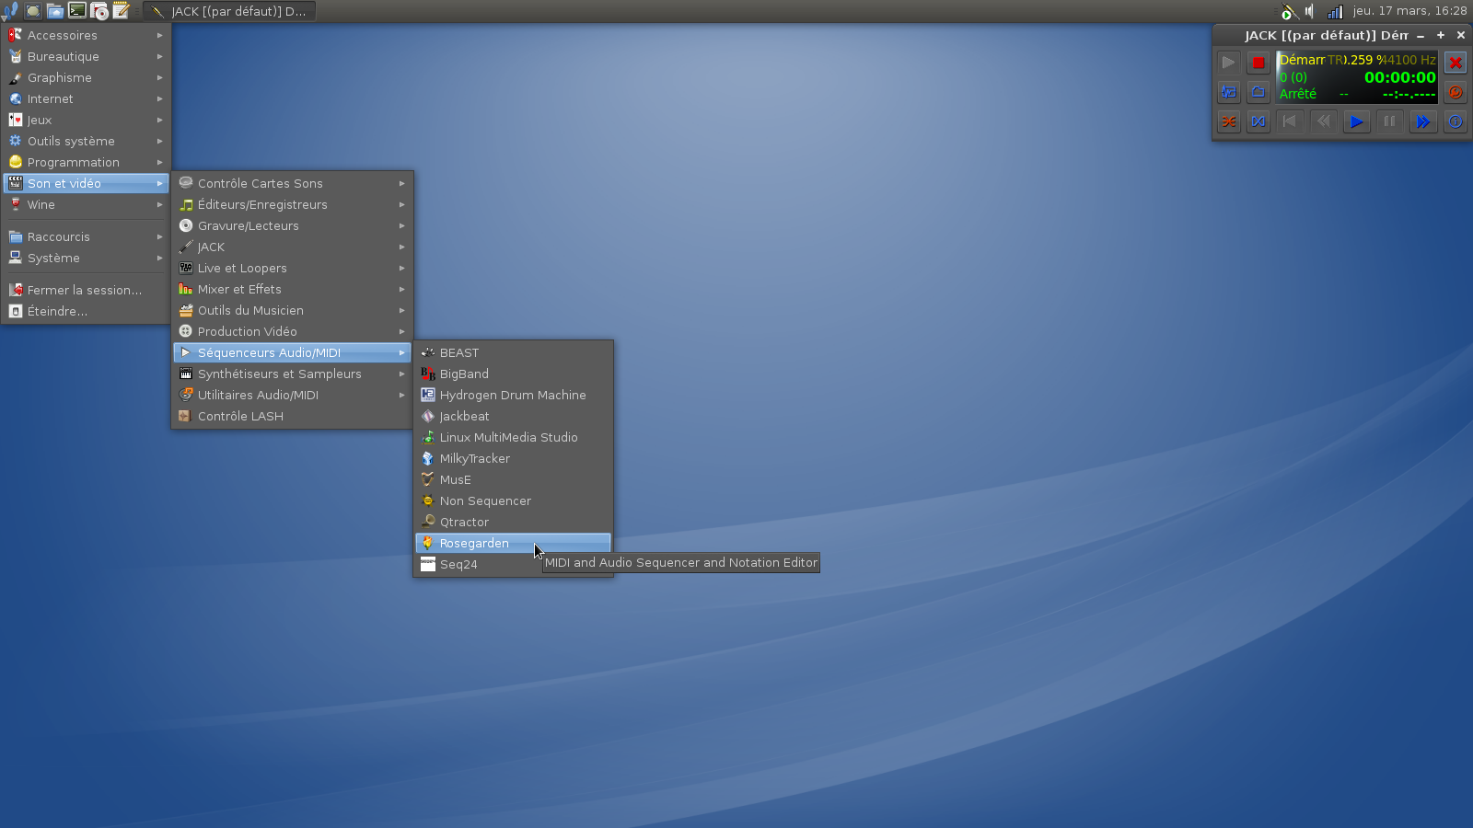
Task: Click the date and time clock
Action: tap(1409, 11)
